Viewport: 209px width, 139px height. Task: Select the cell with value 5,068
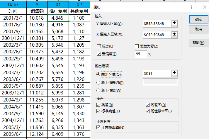[x=58, y=31]
